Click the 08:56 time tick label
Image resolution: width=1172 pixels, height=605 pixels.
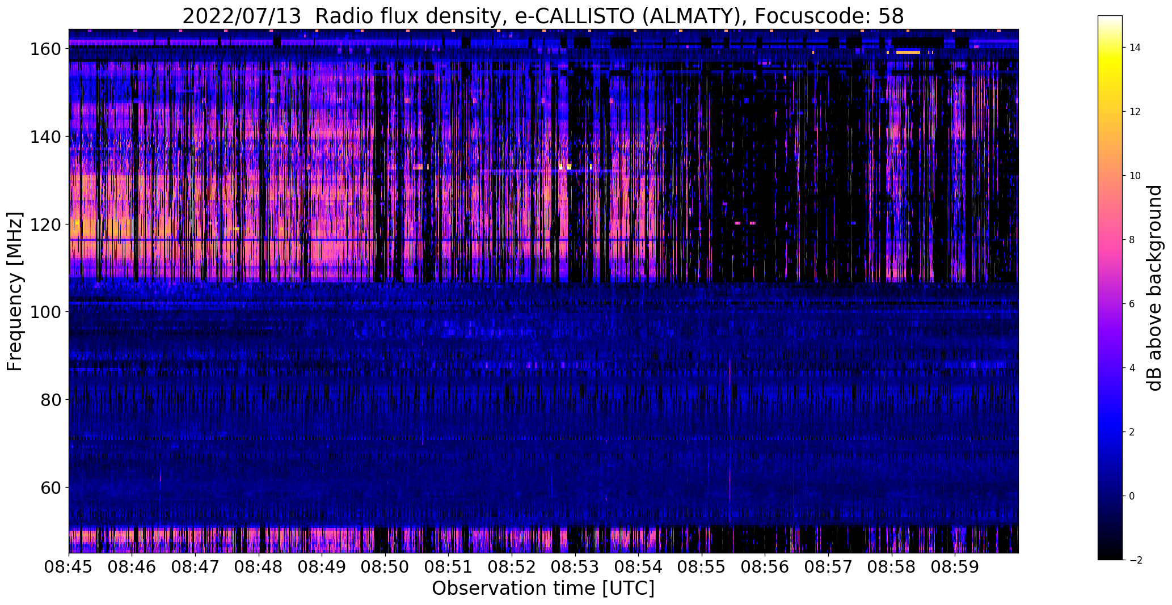[x=765, y=568]
